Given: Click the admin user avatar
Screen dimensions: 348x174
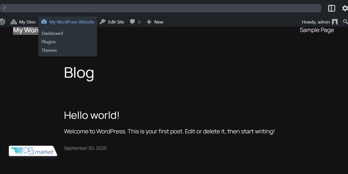Looking at the screenshot, I should [x=335, y=22].
